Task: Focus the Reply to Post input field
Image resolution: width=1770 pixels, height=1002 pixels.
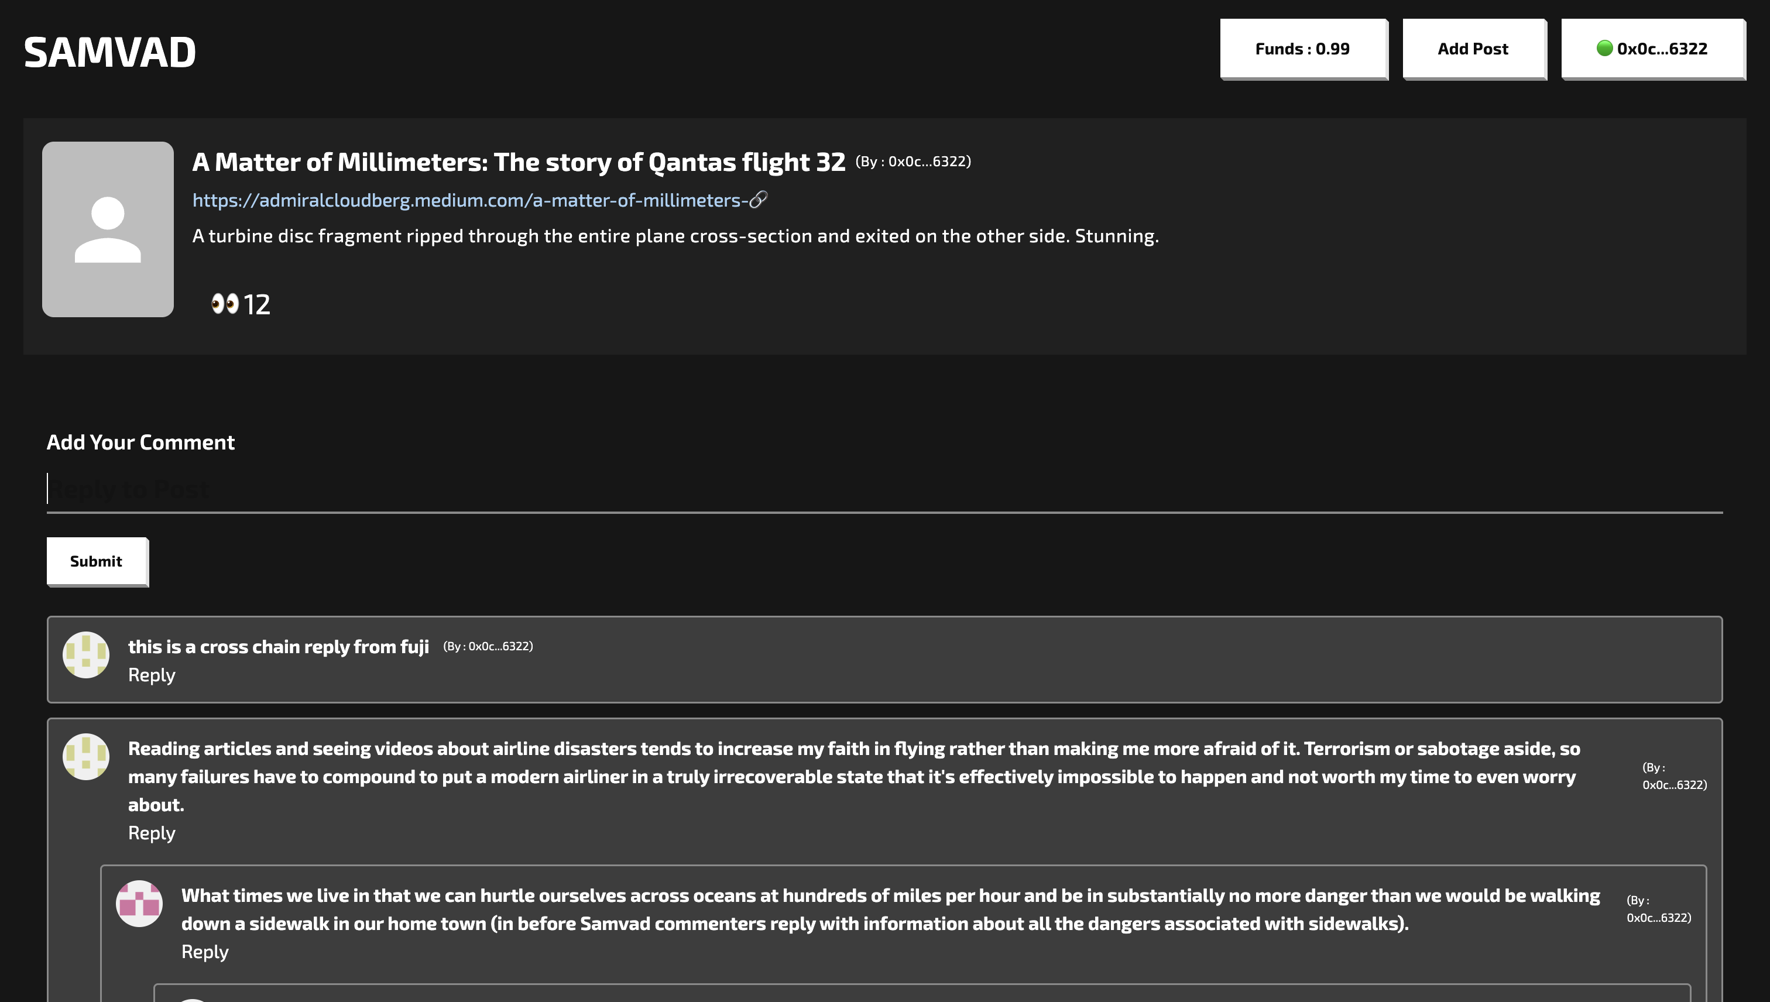Action: (884, 489)
